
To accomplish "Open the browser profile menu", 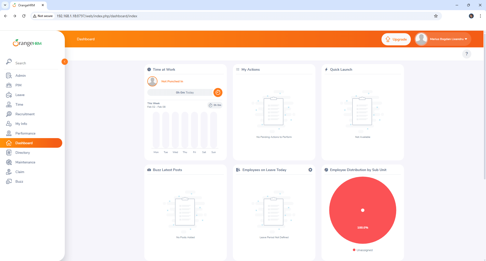I will [x=471, y=16].
